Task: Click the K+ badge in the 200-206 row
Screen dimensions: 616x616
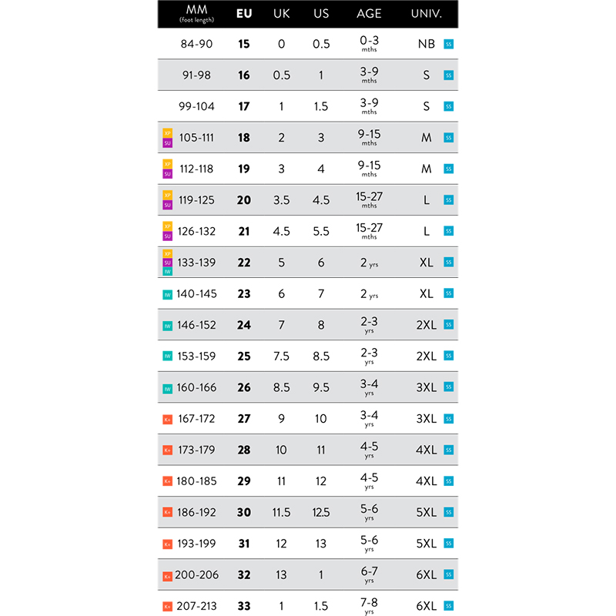Action: pos(167,575)
